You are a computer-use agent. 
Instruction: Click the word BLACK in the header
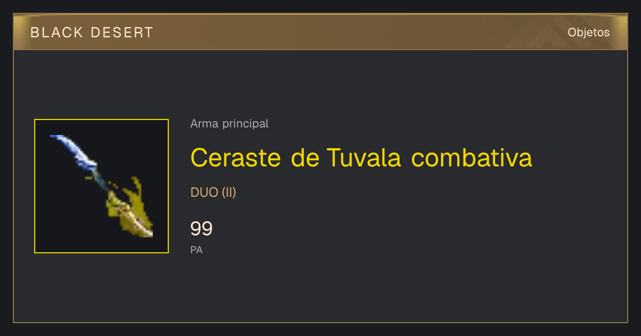[x=57, y=33]
